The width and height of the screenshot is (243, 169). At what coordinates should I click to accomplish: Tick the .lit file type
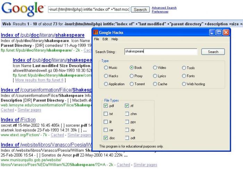click(x=106, y=122)
